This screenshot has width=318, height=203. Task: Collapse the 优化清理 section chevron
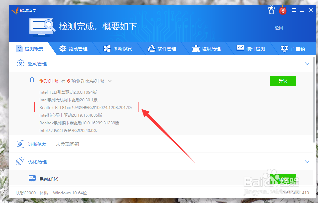click(x=307, y=161)
